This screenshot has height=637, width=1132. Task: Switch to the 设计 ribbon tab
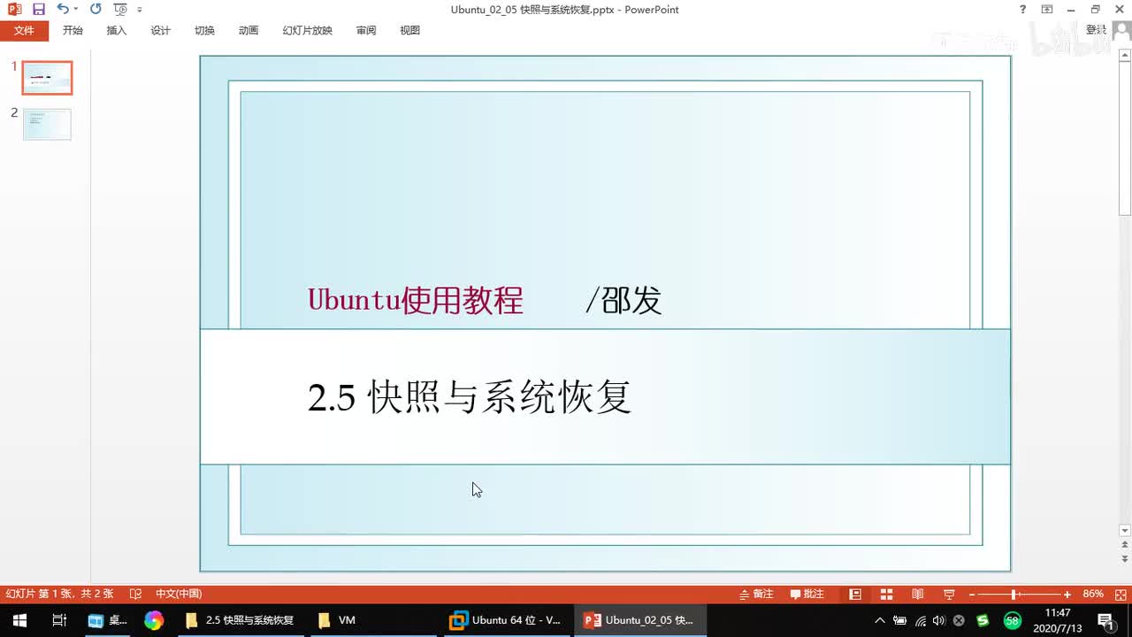coord(160,30)
